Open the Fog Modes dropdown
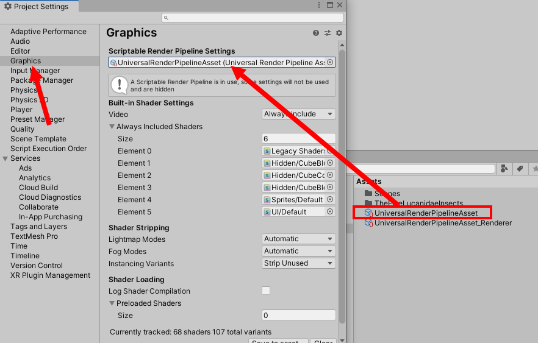The height and width of the screenshot is (343, 538). tap(298, 251)
